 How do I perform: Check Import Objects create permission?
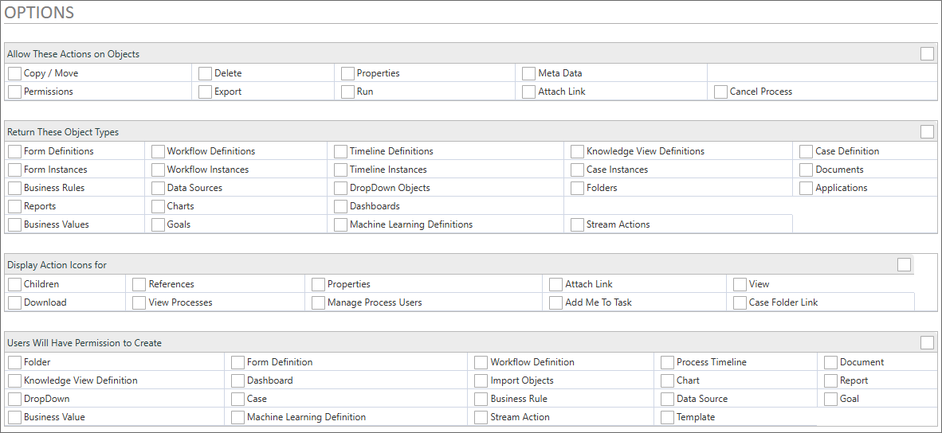point(481,380)
